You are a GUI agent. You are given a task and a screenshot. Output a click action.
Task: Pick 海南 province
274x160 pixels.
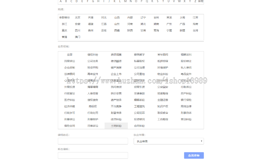click(x=195, y=24)
